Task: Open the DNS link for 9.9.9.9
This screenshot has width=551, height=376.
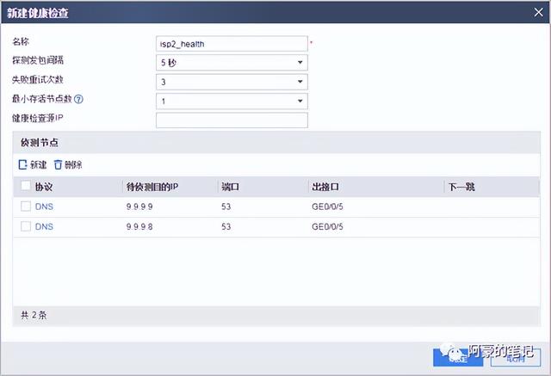Action: [44, 206]
